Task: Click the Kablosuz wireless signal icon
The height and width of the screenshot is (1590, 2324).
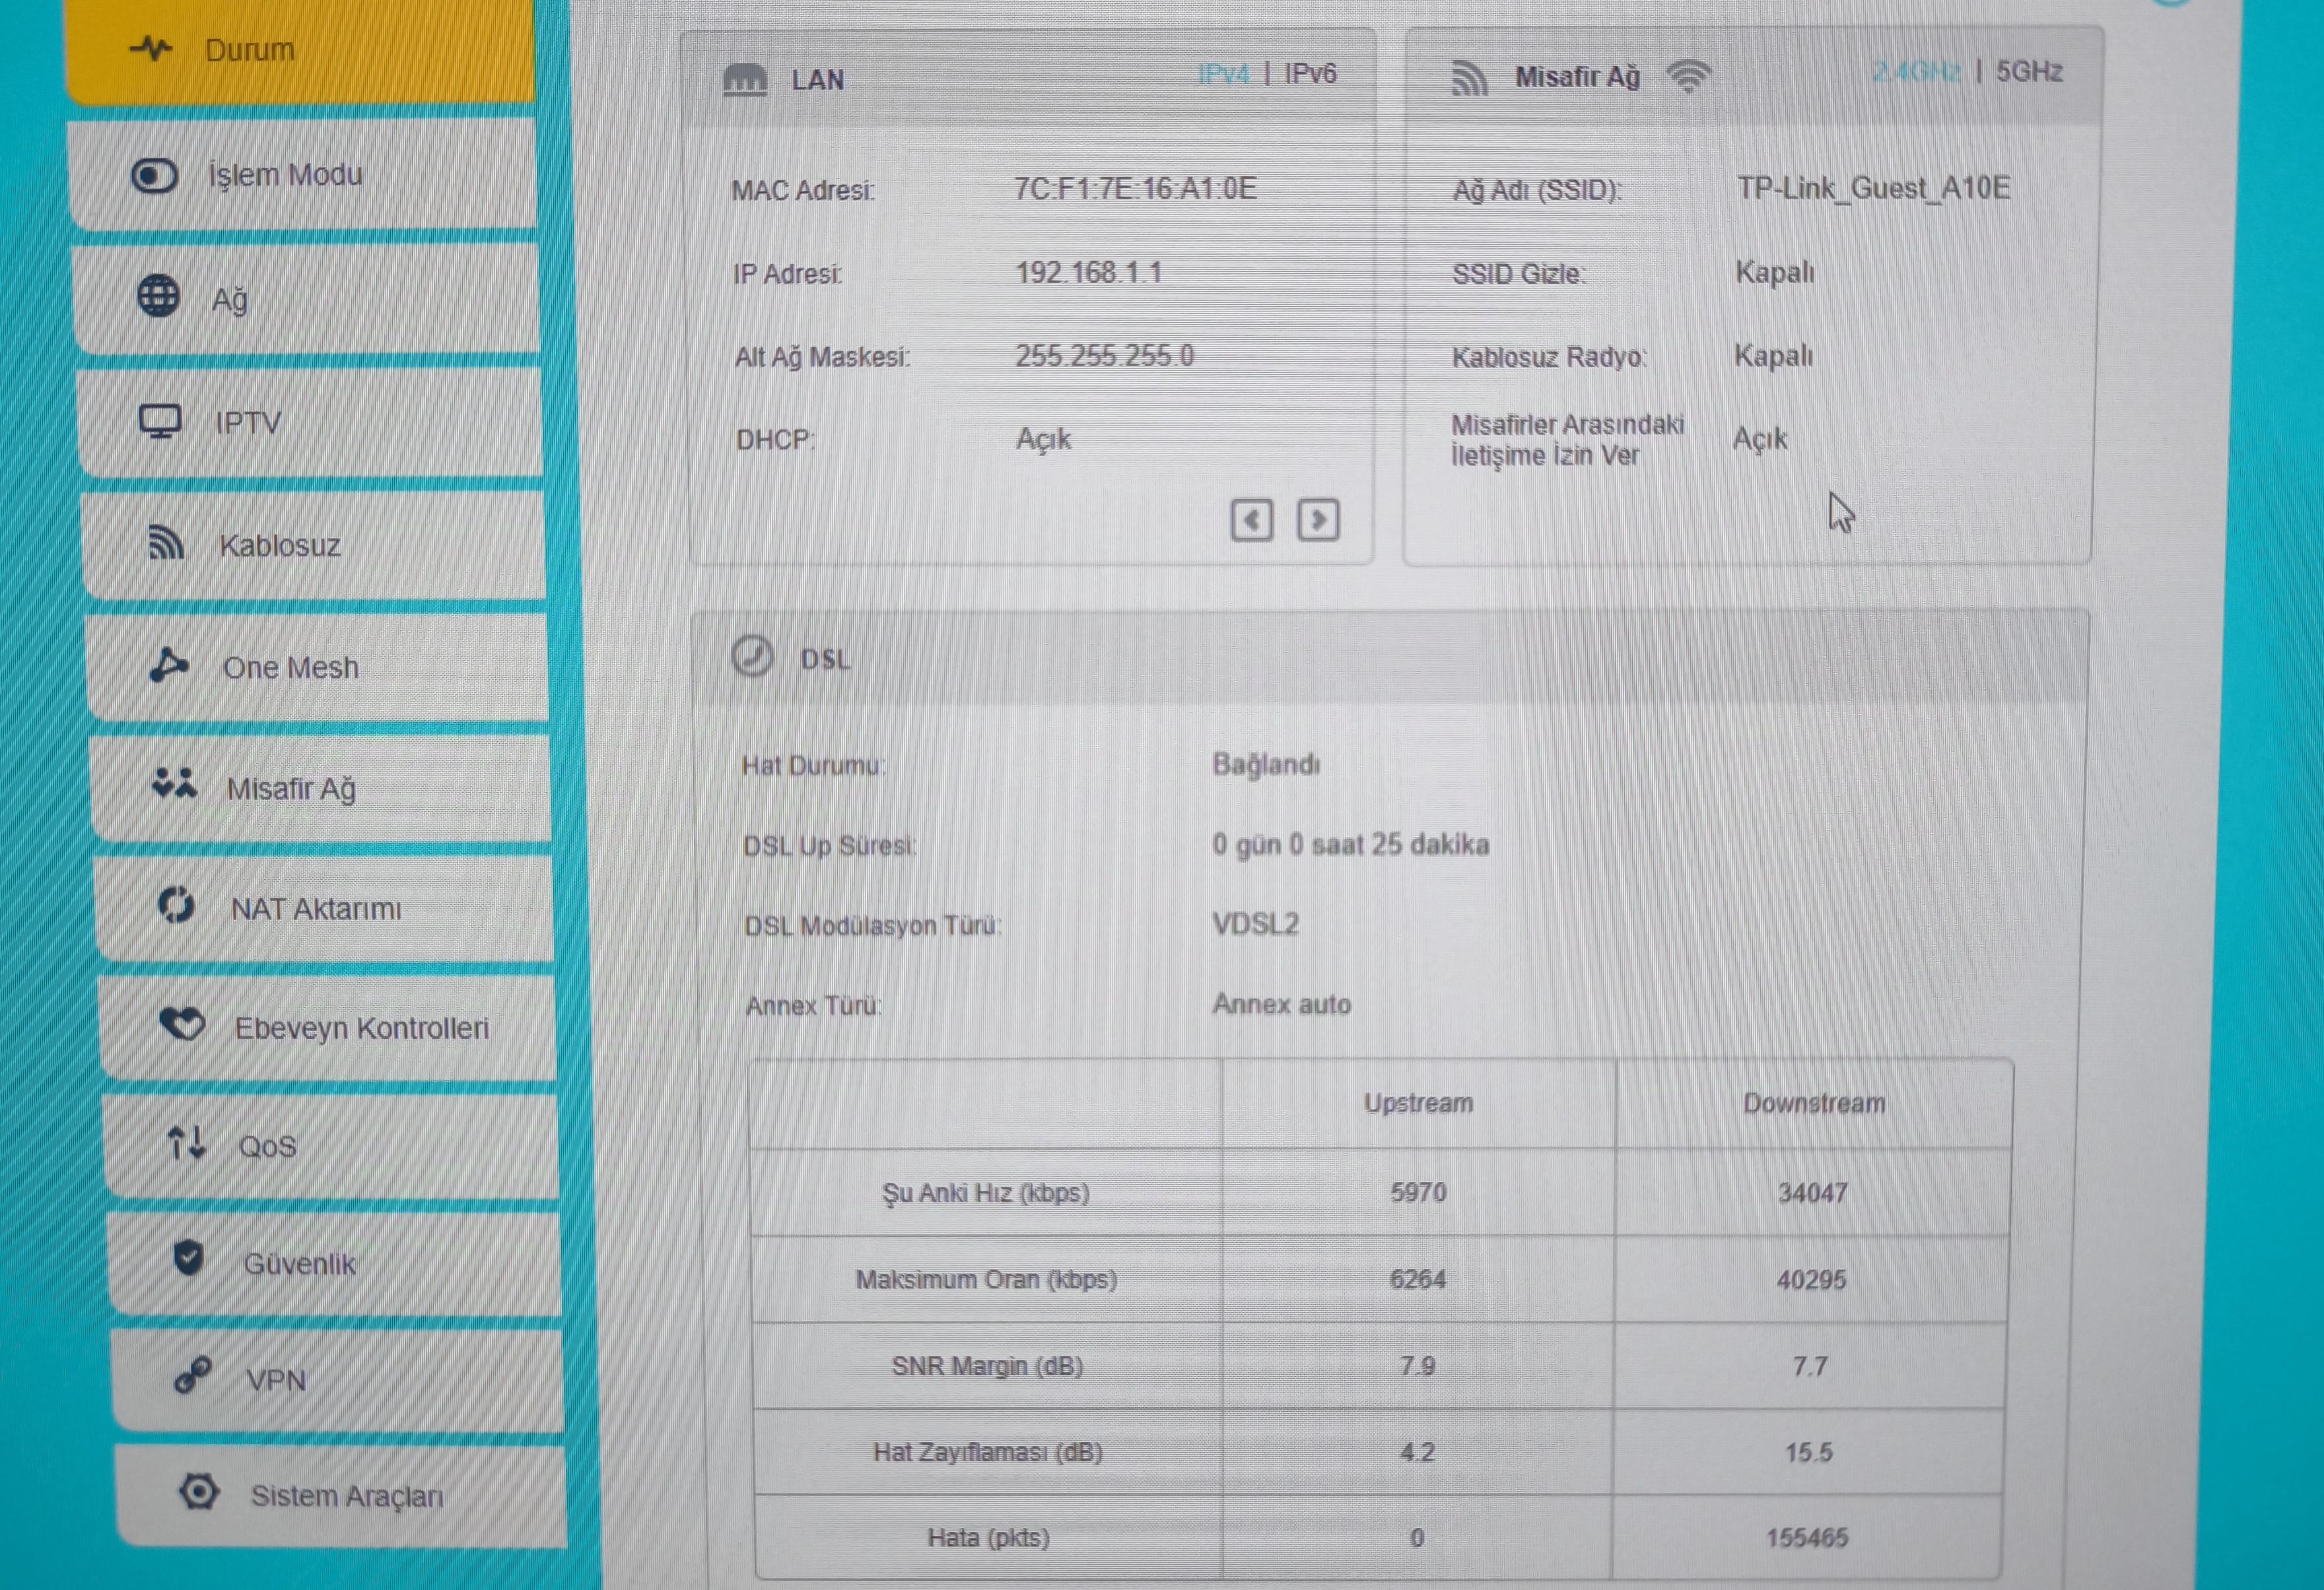Action: tap(166, 544)
